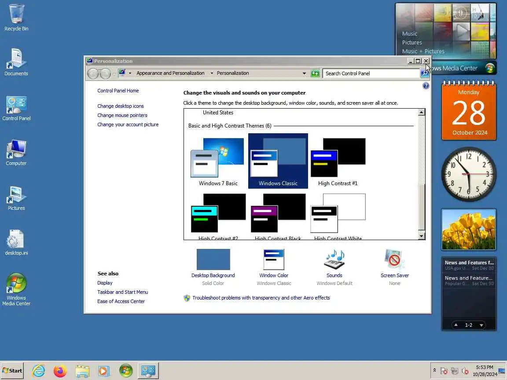This screenshot has height=380, width=507.
Task: Expand the Control Panel root breadcrumb arrow
Action: click(130, 73)
